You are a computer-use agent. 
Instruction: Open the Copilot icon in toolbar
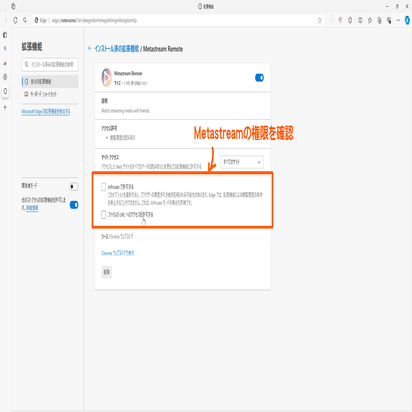tap(407, 20)
